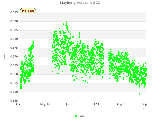Click the chart title Mayberry Autocam GCC

coord(80,3)
